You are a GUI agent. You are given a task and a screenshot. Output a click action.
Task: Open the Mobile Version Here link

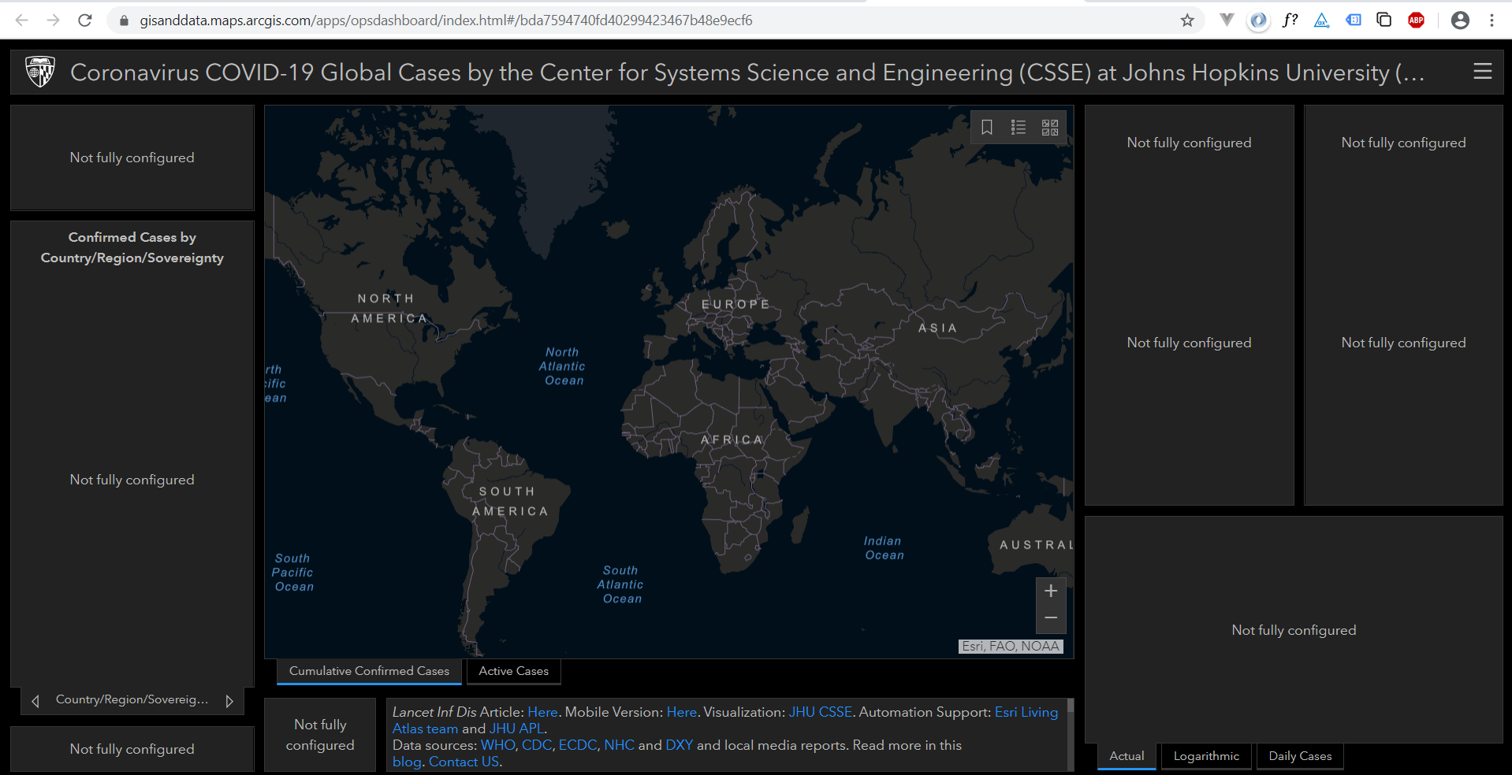(682, 712)
